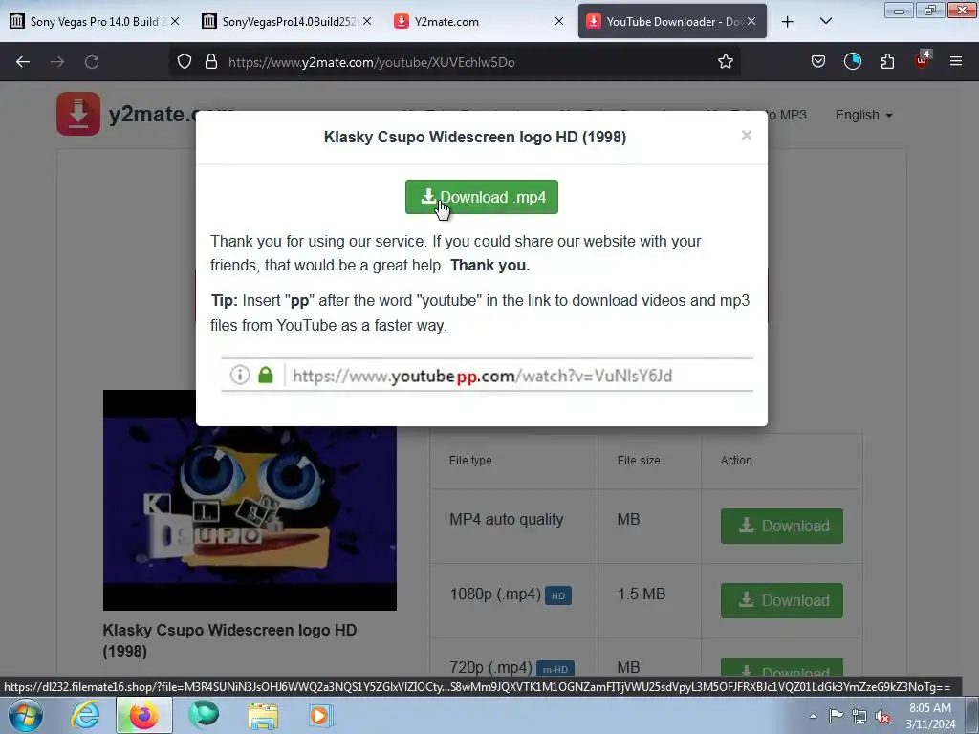Reload the page with refresh icon

(x=92, y=62)
